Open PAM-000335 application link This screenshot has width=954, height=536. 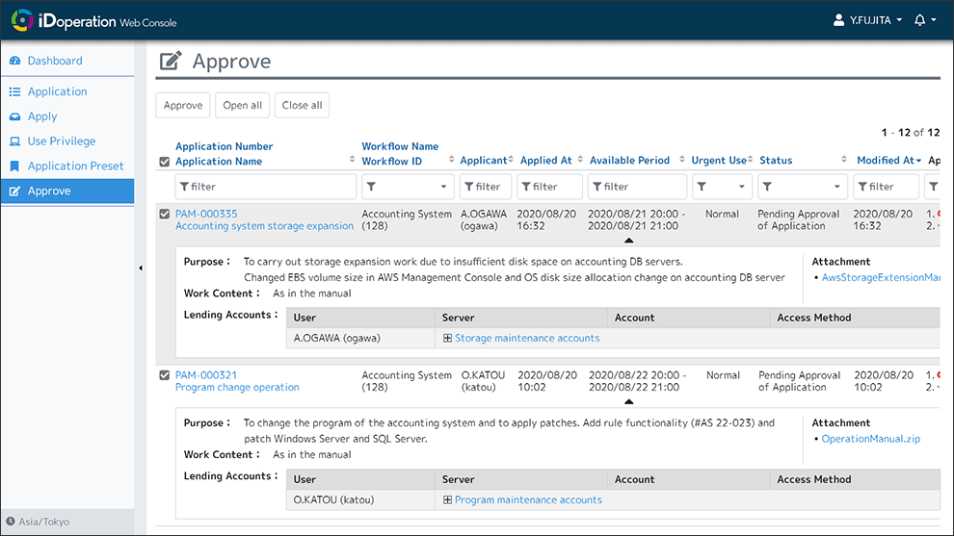[206, 214]
